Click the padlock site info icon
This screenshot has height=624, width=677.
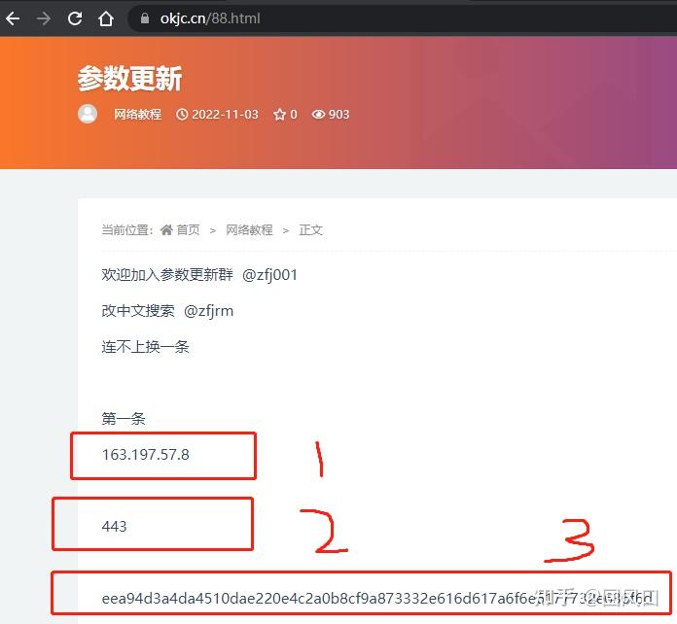145,18
